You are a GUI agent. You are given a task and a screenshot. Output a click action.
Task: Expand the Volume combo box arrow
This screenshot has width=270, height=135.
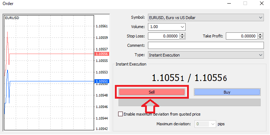click(182, 27)
